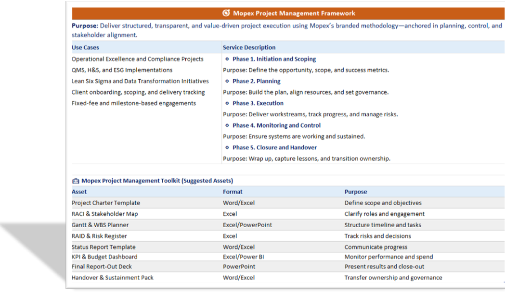Click the Mopex logo icon in the title bar
This screenshot has width=505, height=294.
[226, 13]
